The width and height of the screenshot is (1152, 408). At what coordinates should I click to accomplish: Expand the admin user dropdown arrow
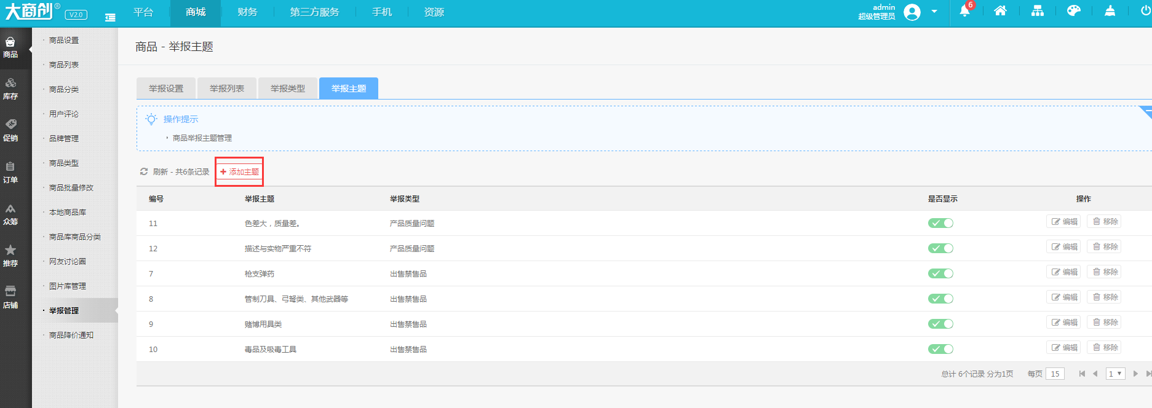pos(934,12)
